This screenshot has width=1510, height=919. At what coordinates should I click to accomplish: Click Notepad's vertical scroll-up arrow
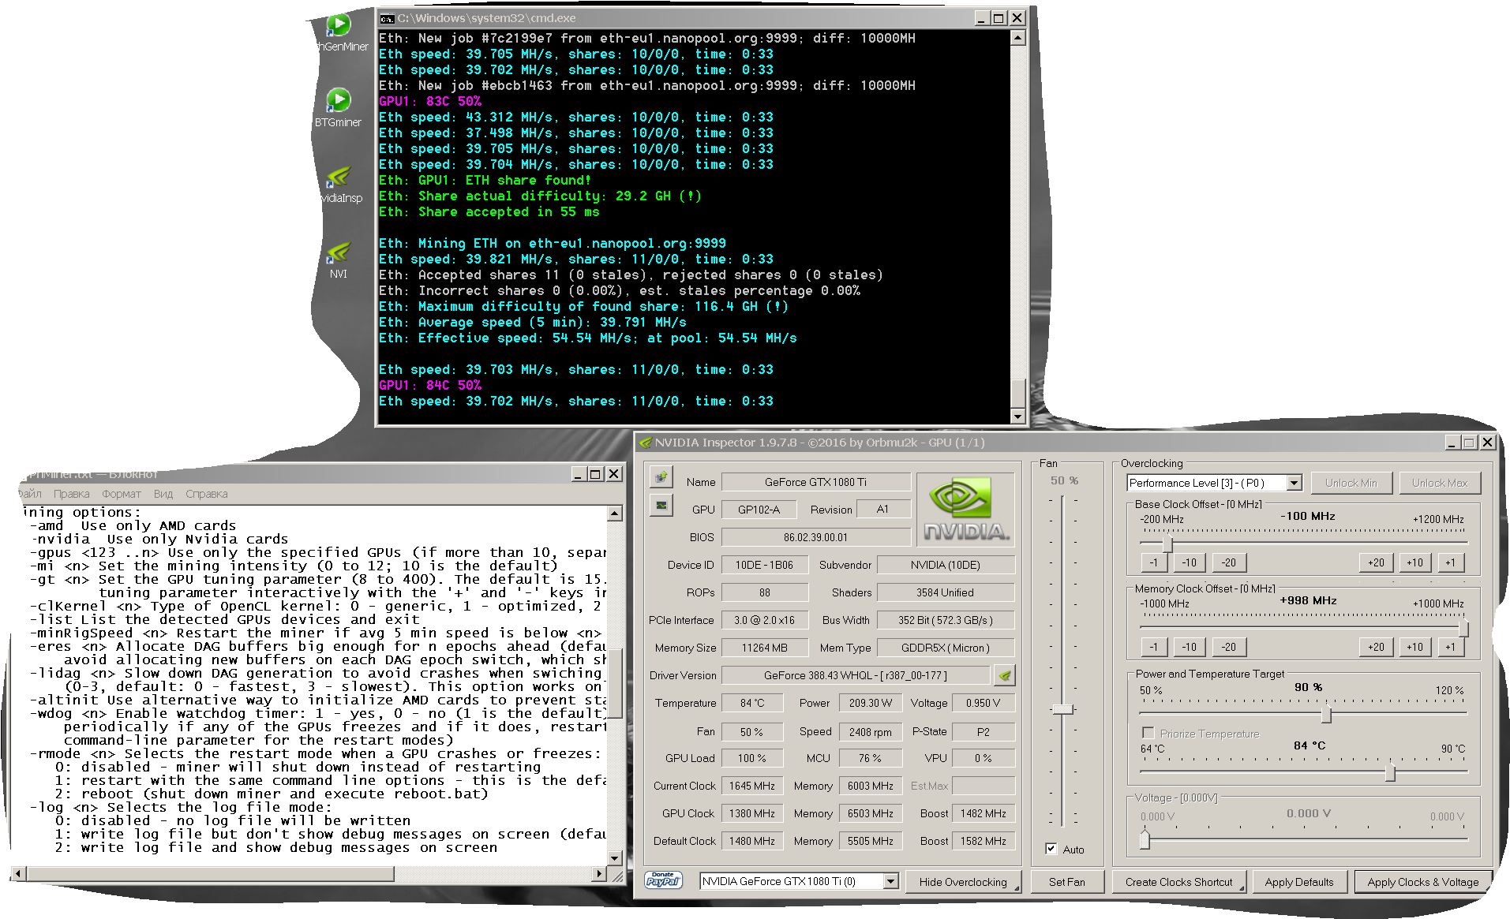(x=615, y=514)
